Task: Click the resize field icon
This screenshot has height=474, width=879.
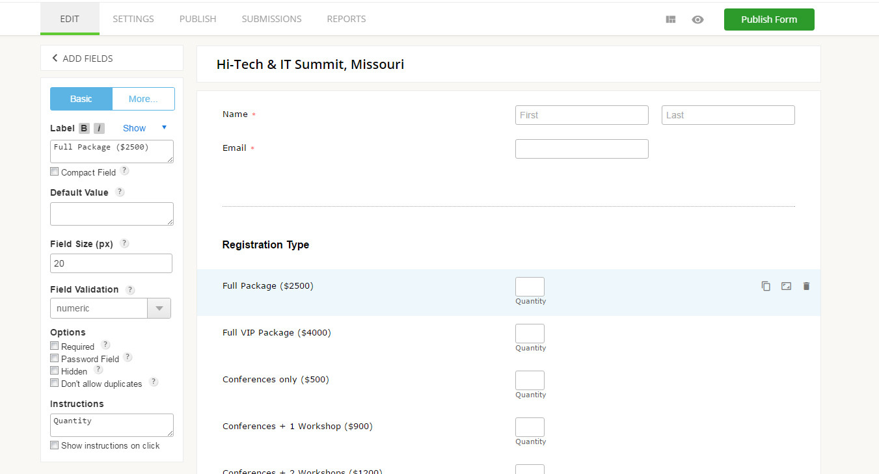Action: pyautogui.click(x=786, y=286)
